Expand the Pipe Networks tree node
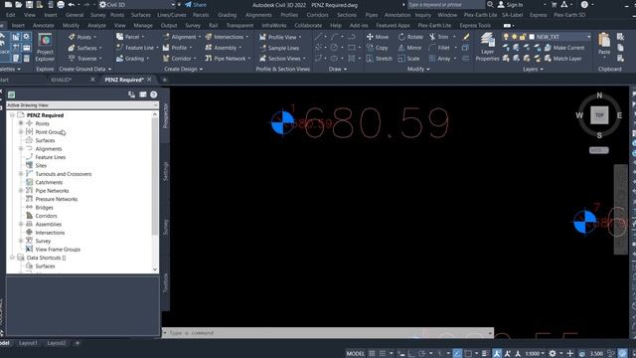Image resolution: width=636 pixels, height=358 pixels. (x=21, y=190)
